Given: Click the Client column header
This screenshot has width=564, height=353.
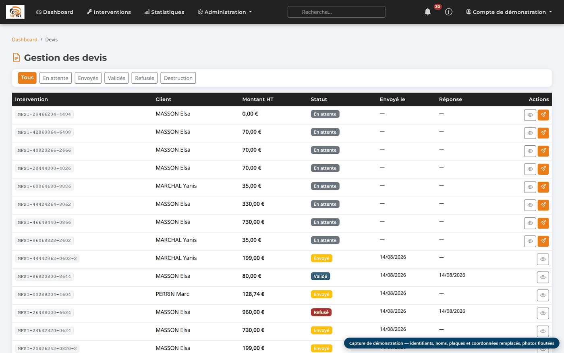Looking at the screenshot, I should (164, 99).
